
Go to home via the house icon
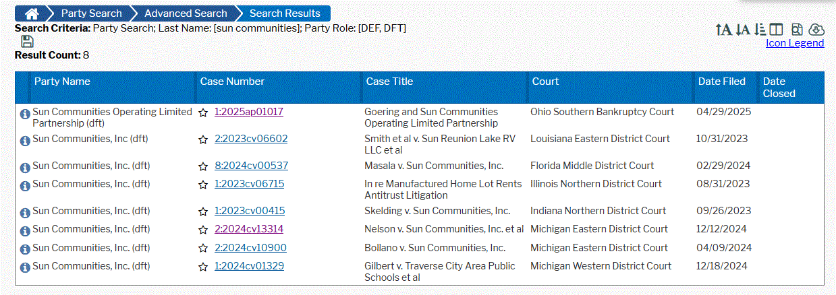tap(32, 13)
